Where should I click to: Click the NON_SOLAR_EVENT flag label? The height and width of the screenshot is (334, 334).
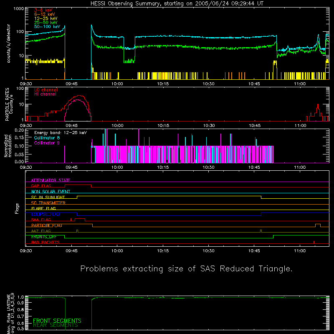(51, 192)
